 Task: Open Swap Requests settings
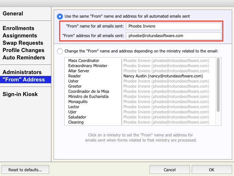[23, 43]
